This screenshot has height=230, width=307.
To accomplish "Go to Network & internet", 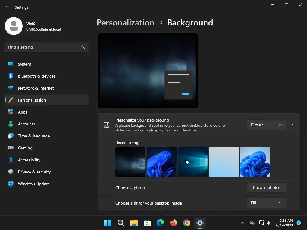I will pyautogui.click(x=46, y=88).
